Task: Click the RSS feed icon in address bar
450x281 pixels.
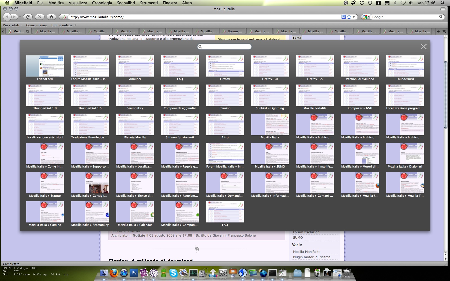Action: pyautogui.click(x=343, y=17)
